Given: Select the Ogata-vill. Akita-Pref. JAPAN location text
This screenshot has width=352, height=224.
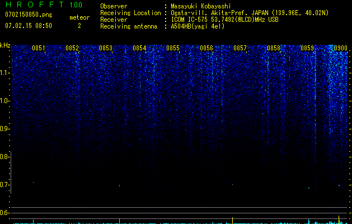Looking at the screenshot, I should [x=250, y=13].
